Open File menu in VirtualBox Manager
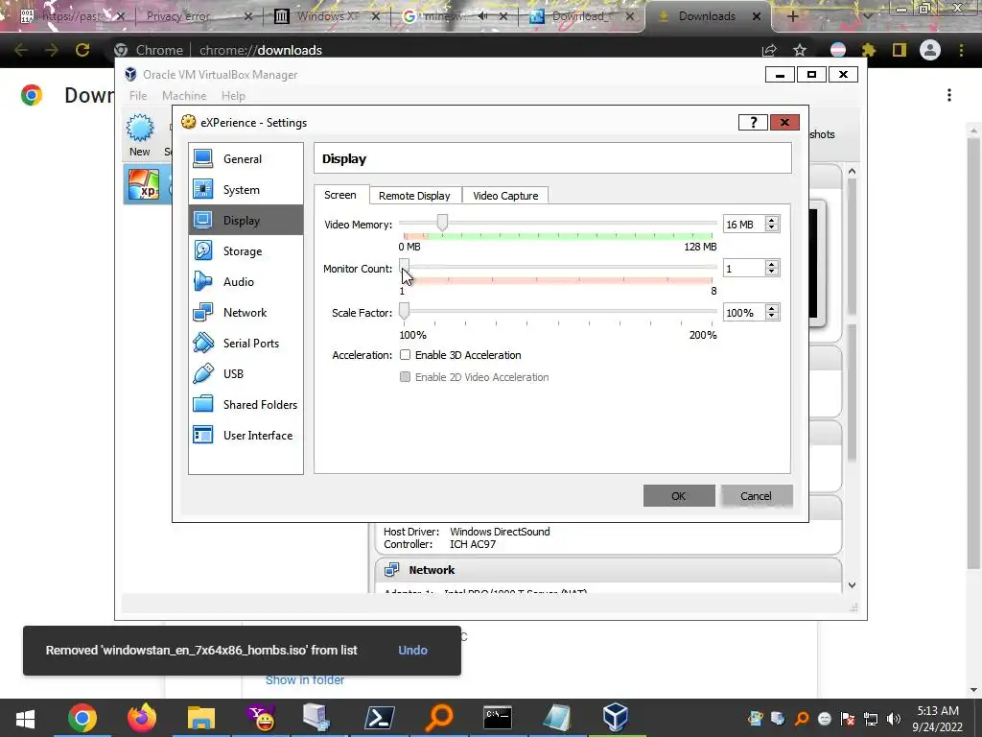 138,96
